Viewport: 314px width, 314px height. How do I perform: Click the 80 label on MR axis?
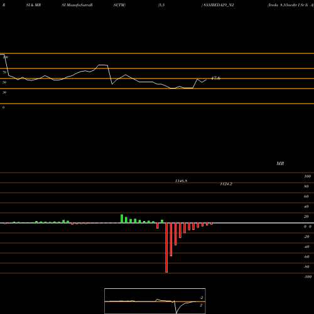pyautogui.click(x=306, y=187)
